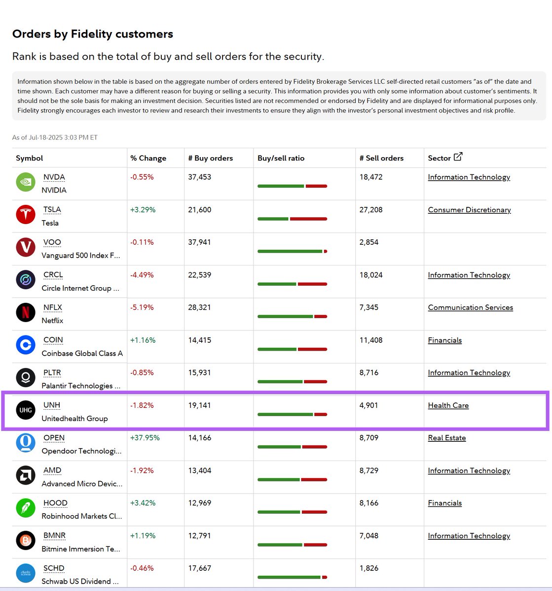Open the SCHD ticker link
Image resolution: width=552 pixels, height=591 pixels.
point(54,568)
